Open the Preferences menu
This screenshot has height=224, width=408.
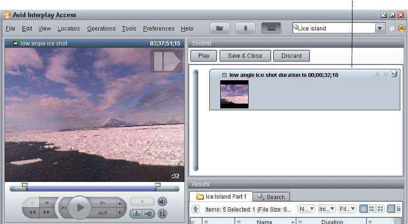(x=159, y=29)
